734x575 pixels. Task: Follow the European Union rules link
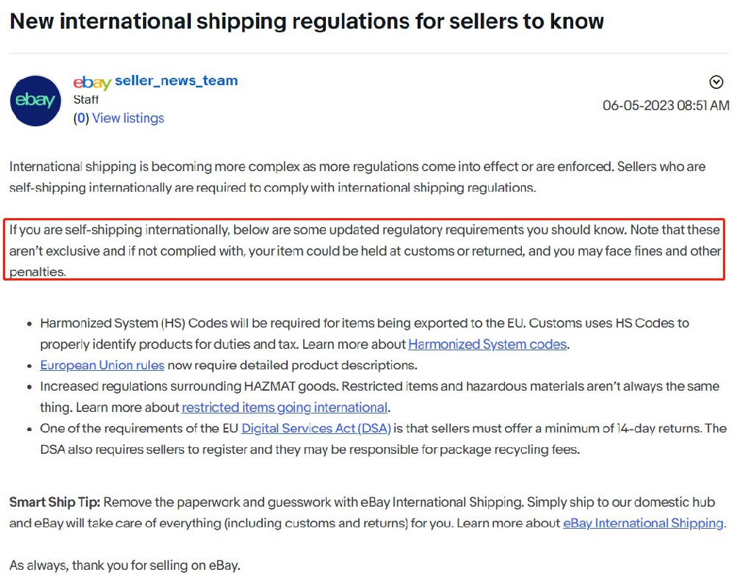[x=102, y=365]
